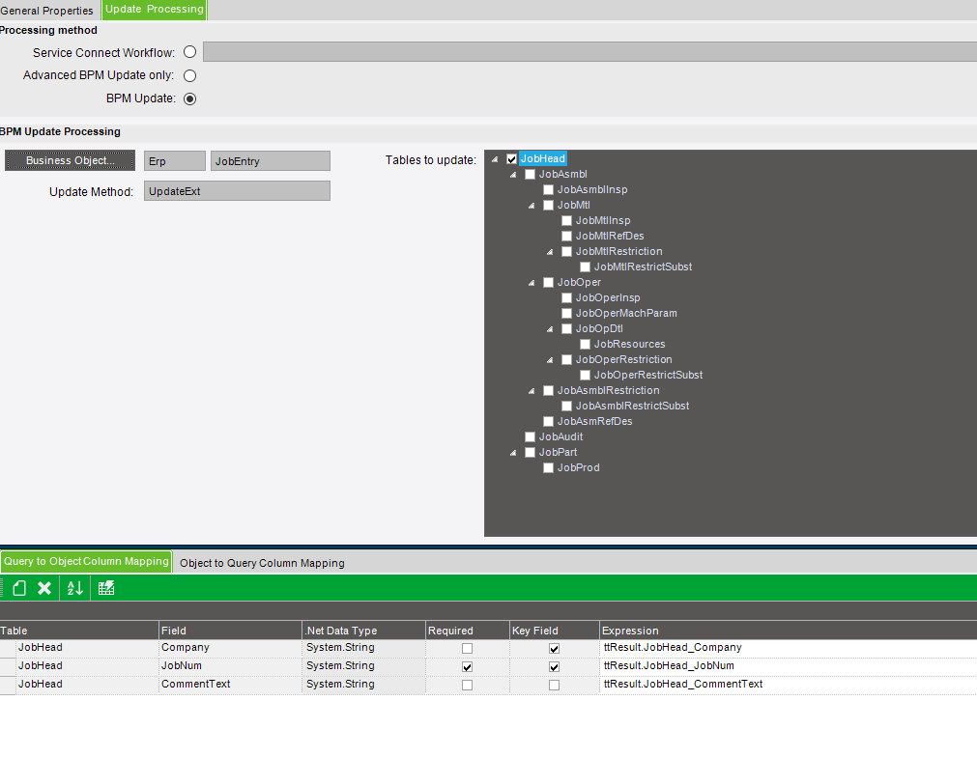Screen dimensions: 977x758
Task: Switch to the General Properties tab
Action: click(x=46, y=11)
